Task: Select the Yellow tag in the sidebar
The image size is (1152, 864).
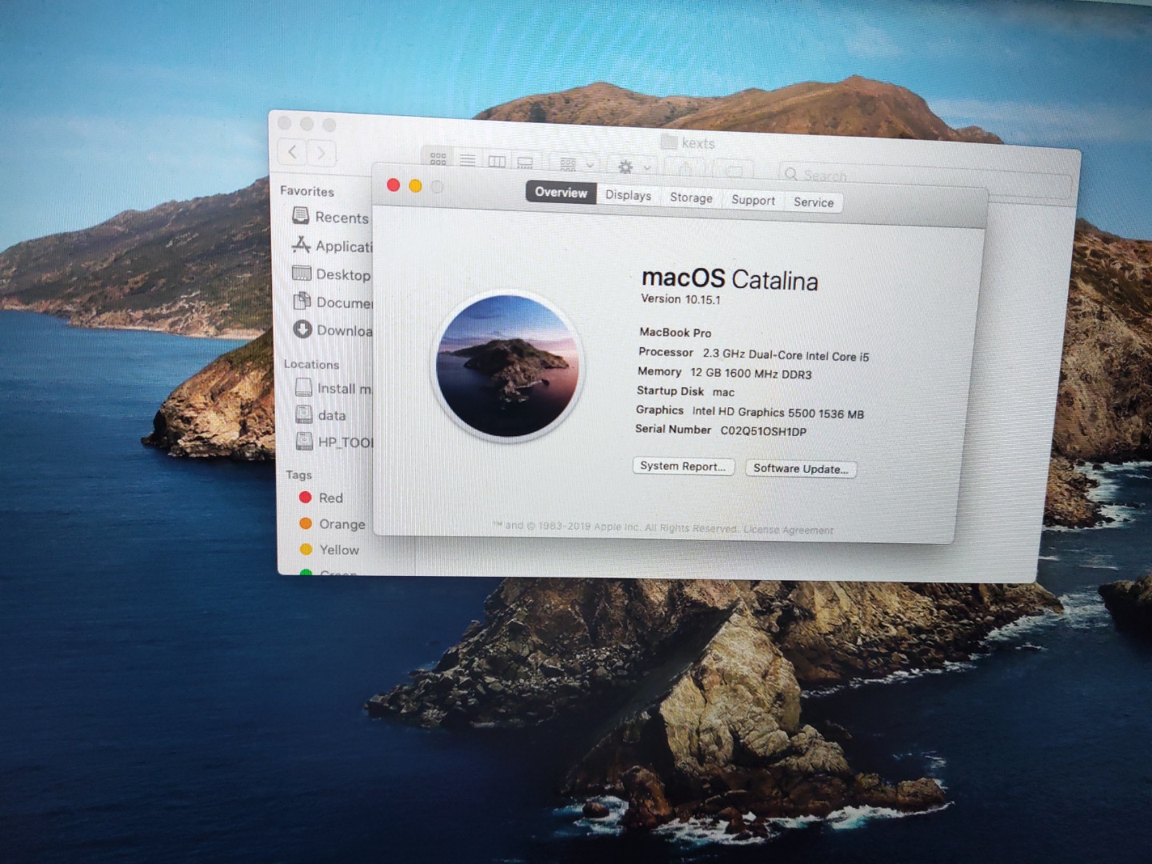Action: click(330, 550)
